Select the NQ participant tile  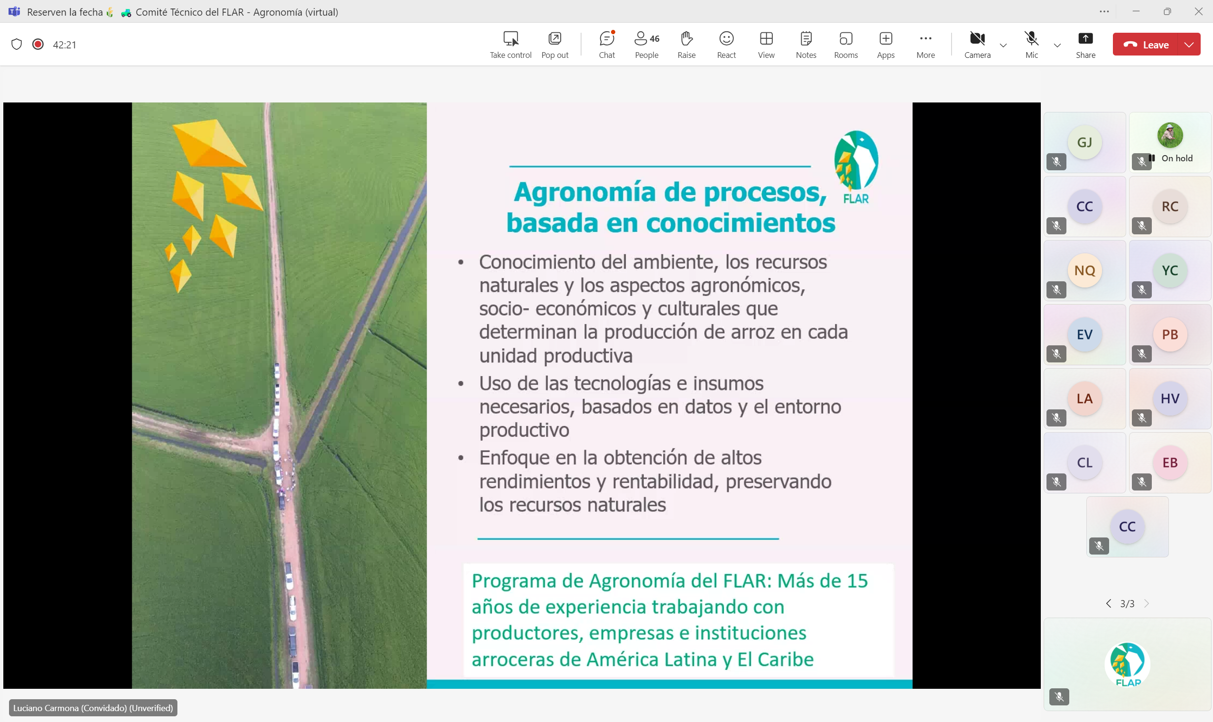[x=1084, y=270]
